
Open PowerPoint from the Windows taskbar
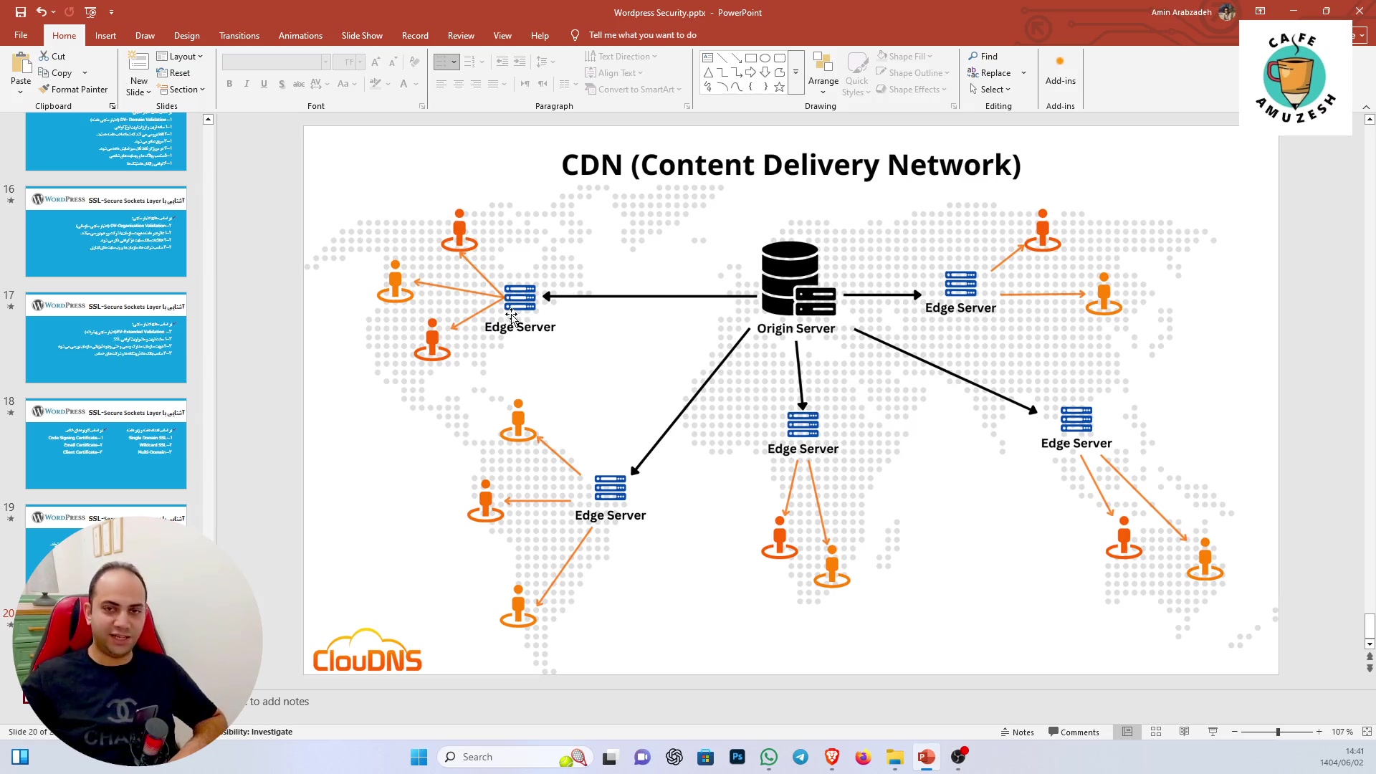click(926, 757)
